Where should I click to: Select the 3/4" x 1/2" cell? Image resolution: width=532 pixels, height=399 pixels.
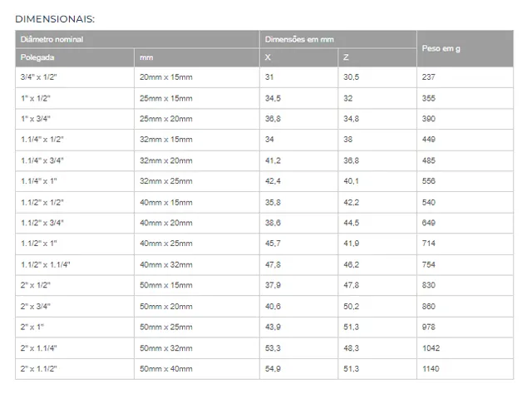point(75,77)
